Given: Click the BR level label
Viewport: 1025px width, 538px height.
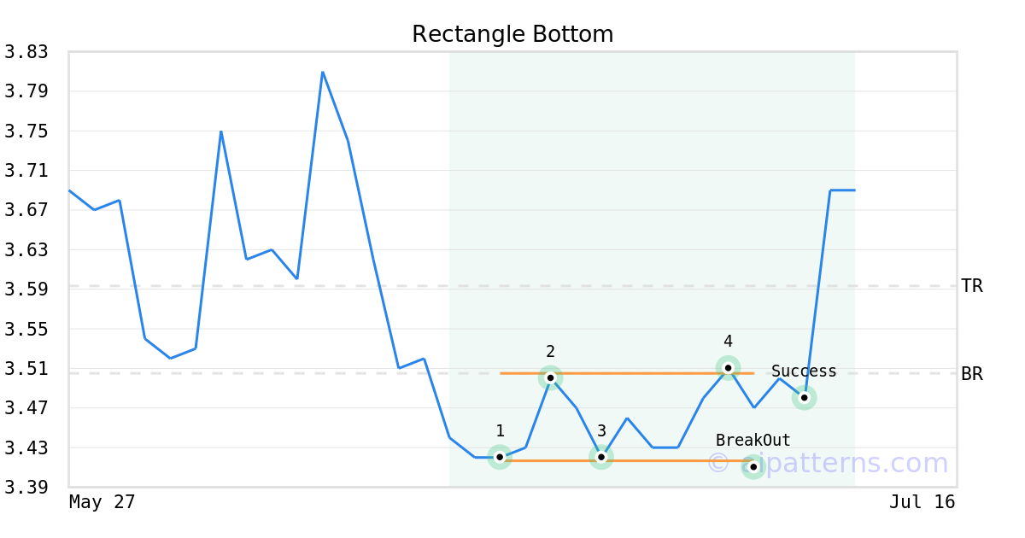Looking at the screenshot, I should (x=972, y=374).
